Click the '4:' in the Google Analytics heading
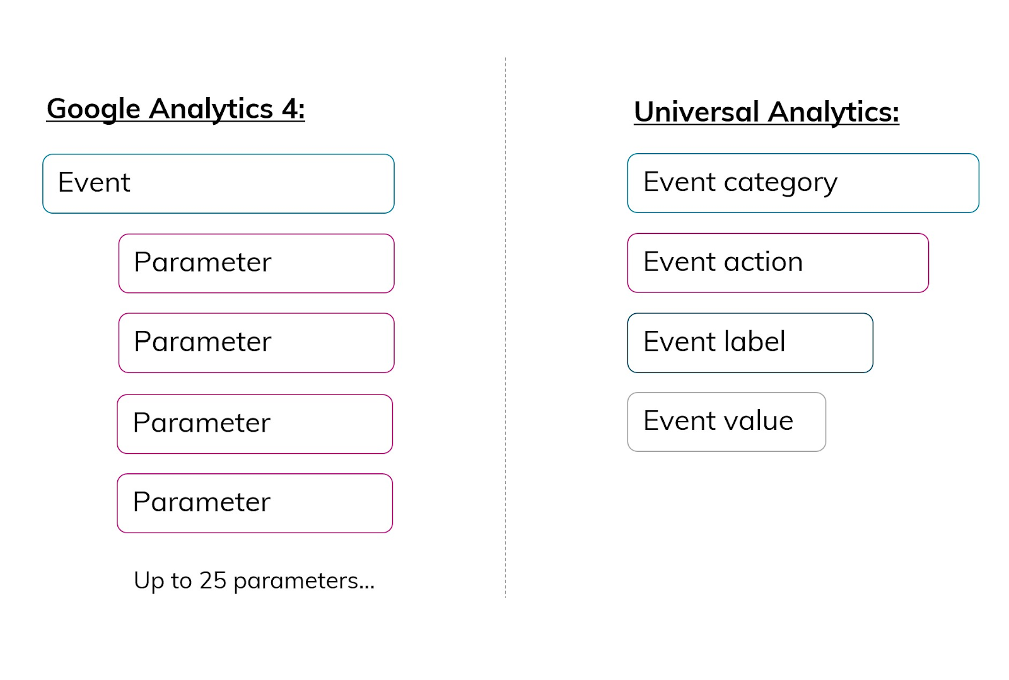 (x=293, y=109)
